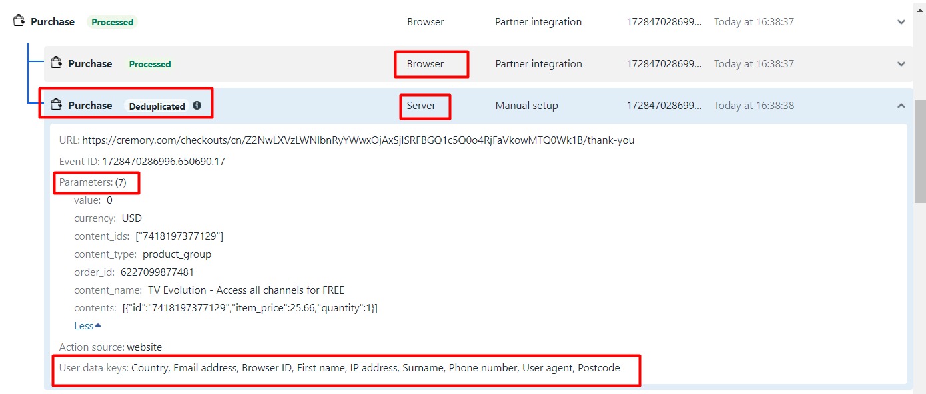Click the Deduplicated status badge
The image size is (926, 394).
[x=157, y=106]
